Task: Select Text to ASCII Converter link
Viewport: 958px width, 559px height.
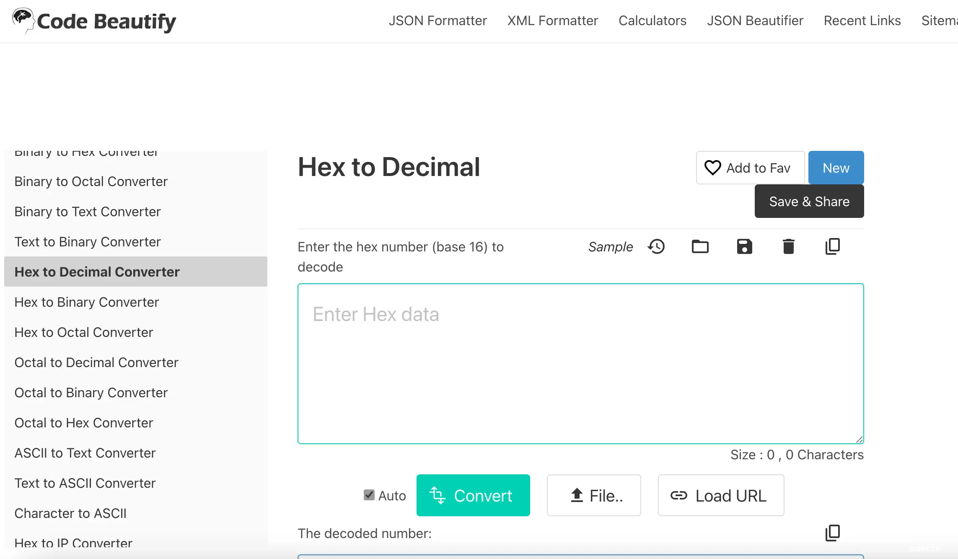Action: tap(85, 483)
